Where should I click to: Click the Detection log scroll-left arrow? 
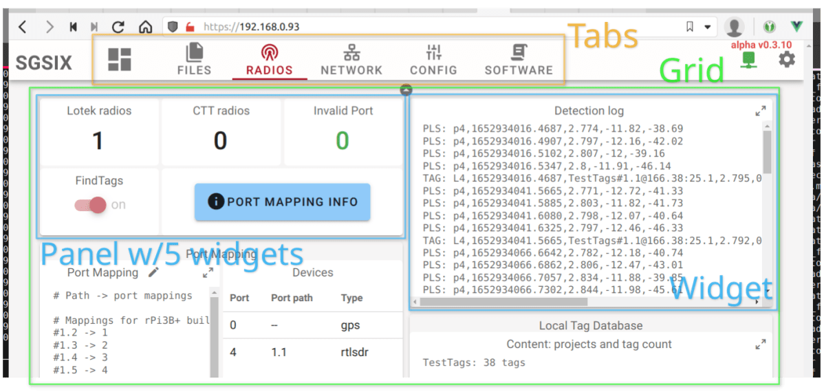click(415, 302)
